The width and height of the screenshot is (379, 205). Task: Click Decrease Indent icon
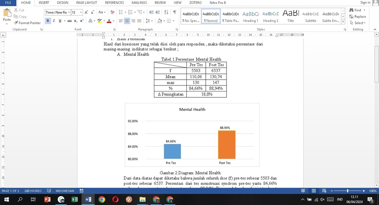tap(151, 12)
